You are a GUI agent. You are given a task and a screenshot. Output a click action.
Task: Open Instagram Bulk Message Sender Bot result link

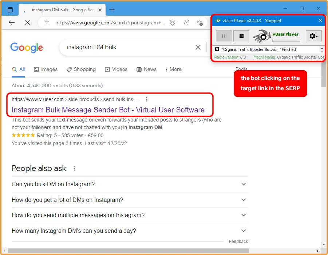[x=108, y=110]
